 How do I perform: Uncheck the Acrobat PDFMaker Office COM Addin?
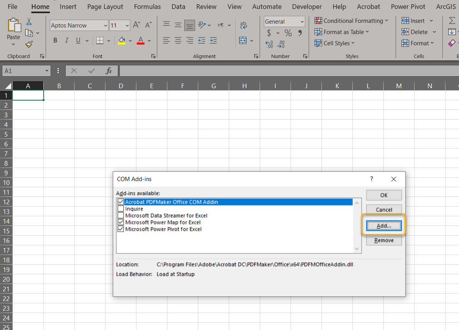tap(121, 202)
